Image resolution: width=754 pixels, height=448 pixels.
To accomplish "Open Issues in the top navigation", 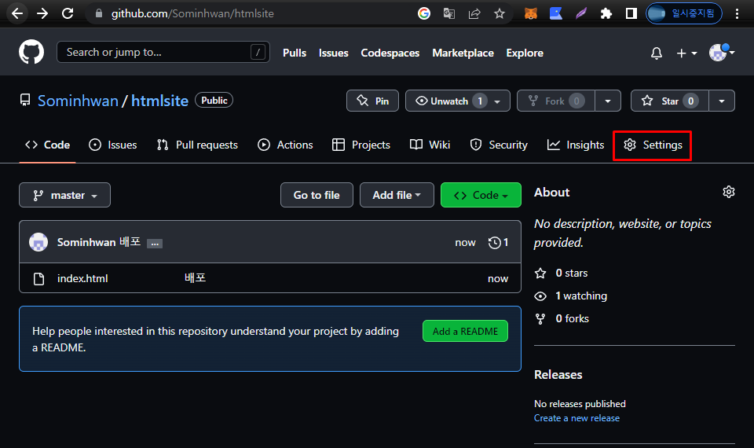I will tap(333, 53).
